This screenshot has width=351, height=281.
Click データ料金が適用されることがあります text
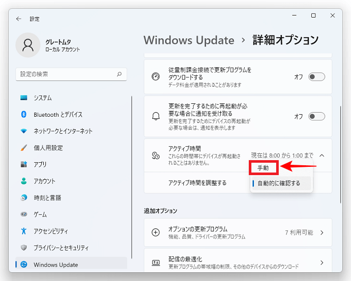[x=205, y=85]
